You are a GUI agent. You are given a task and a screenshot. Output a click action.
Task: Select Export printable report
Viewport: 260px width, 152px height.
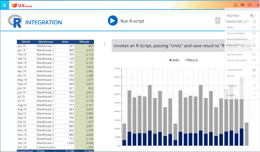coord(237,39)
